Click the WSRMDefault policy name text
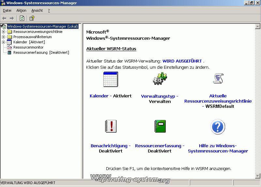Viewport: 261px width, 187px height. tap(220, 107)
